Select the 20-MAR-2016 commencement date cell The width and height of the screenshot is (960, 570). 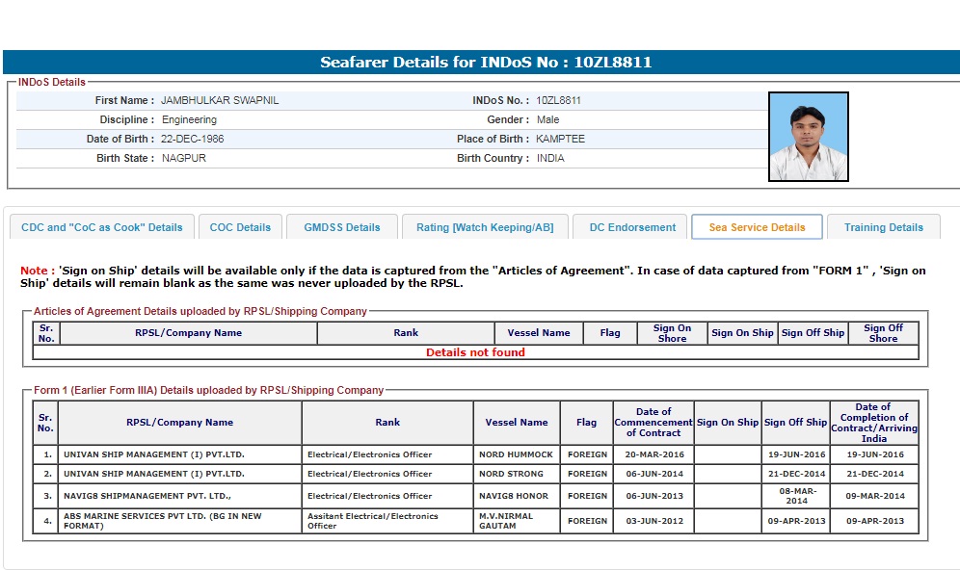click(x=653, y=454)
